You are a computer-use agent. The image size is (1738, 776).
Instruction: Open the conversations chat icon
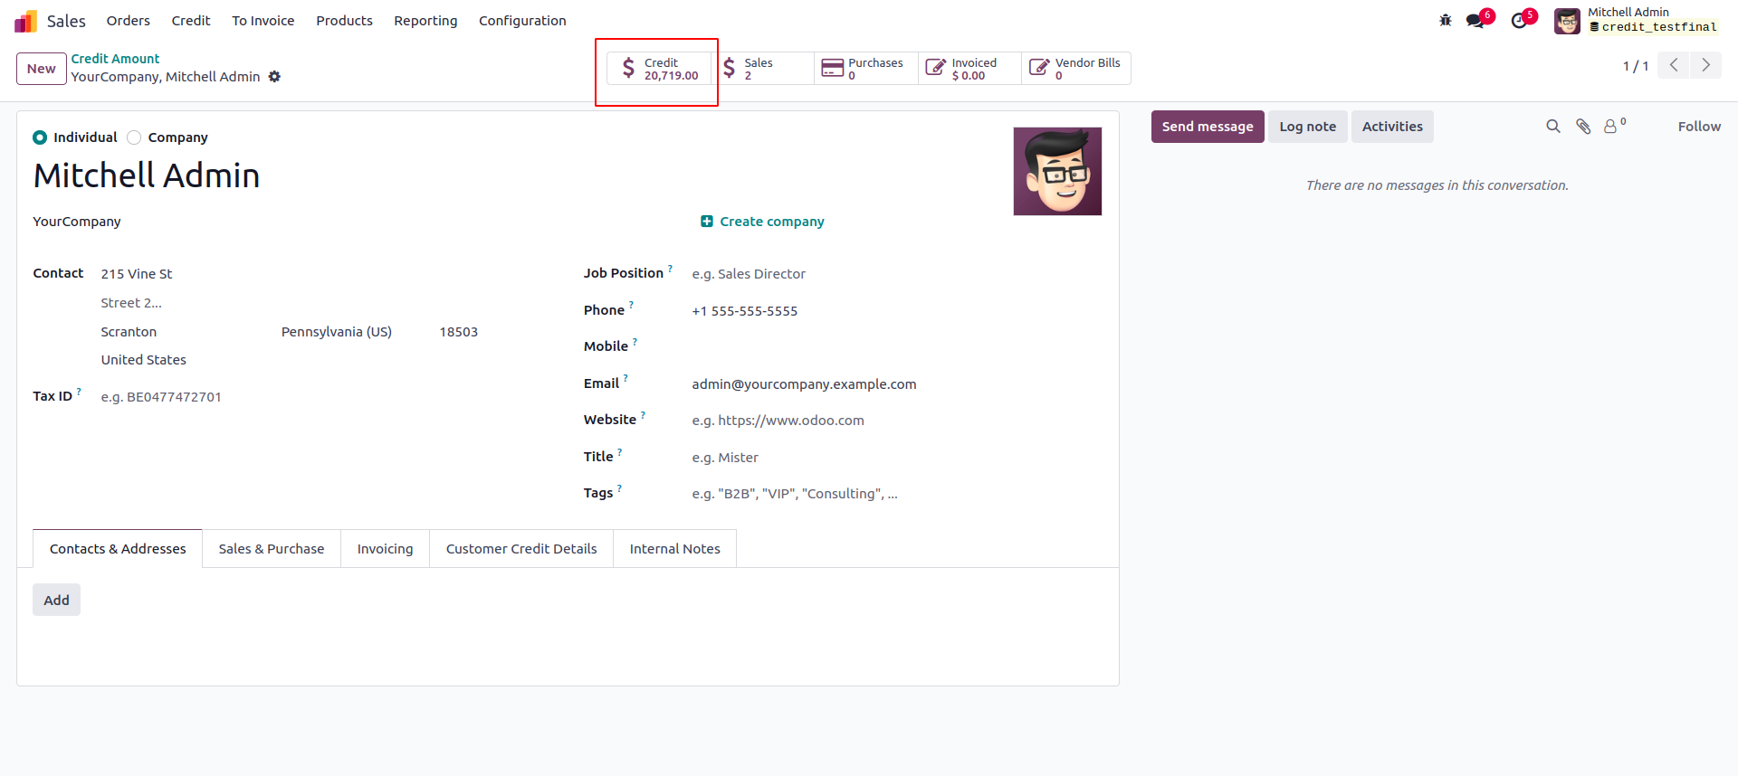point(1475,21)
